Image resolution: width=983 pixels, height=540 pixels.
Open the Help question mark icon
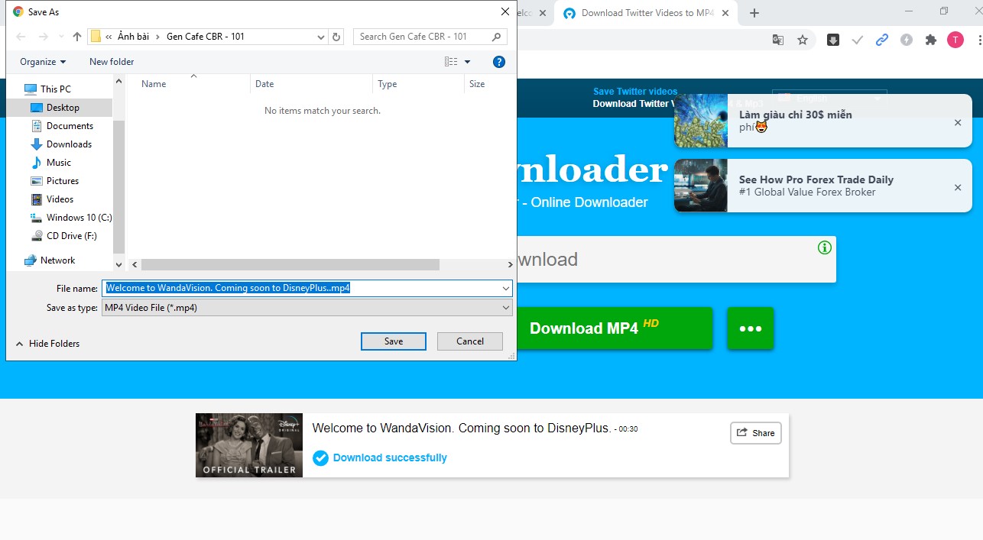(498, 62)
